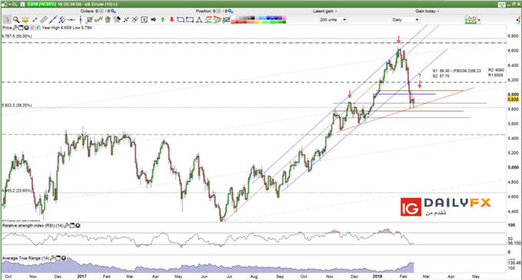
Task: Click the Position search magnifier icon
Action: click(x=231, y=12)
